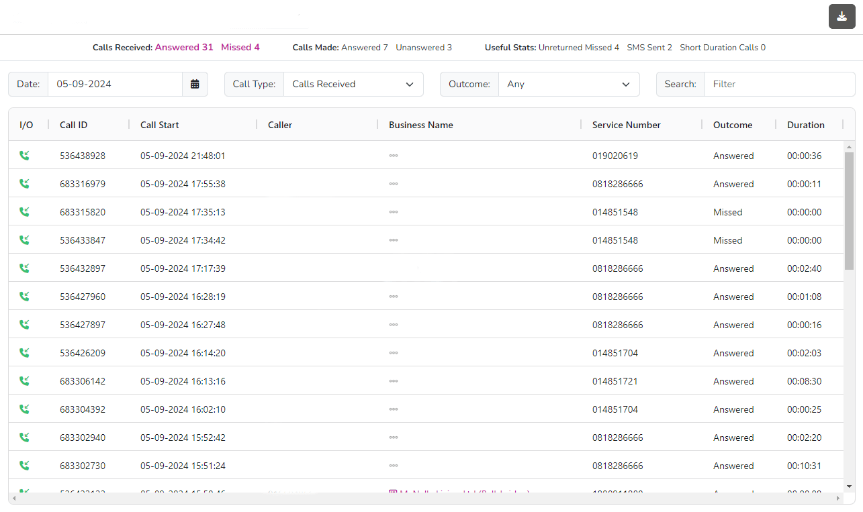Select call start 05-09-2024 16:14:20

(x=183, y=353)
